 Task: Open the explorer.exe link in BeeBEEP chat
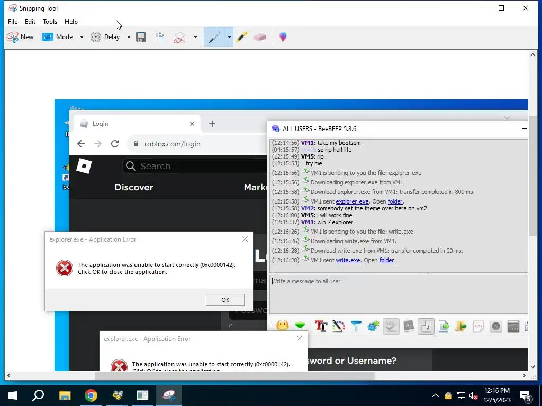point(352,201)
